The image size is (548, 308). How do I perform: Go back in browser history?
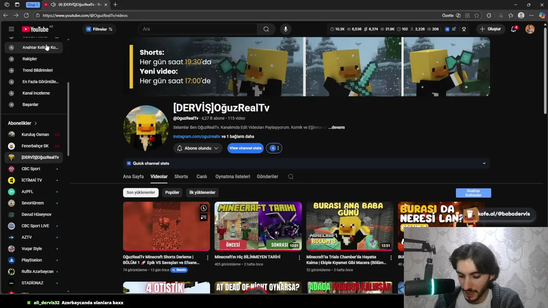[x=6, y=15]
